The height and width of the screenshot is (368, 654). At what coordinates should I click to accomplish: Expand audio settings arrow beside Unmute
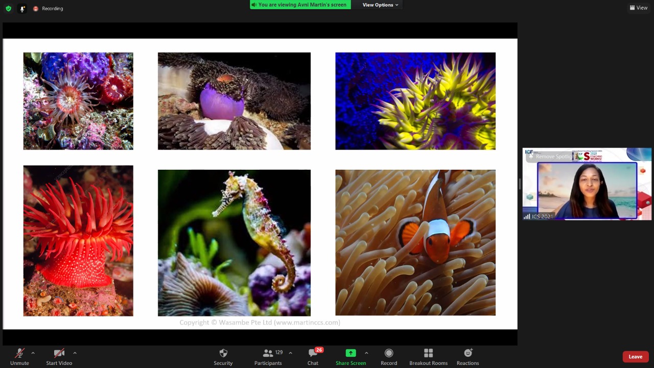[x=33, y=353]
